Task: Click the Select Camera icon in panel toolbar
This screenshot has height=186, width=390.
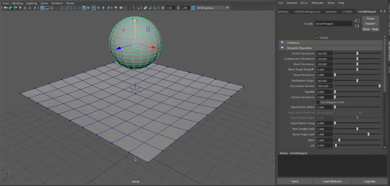Action: [6, 8]
